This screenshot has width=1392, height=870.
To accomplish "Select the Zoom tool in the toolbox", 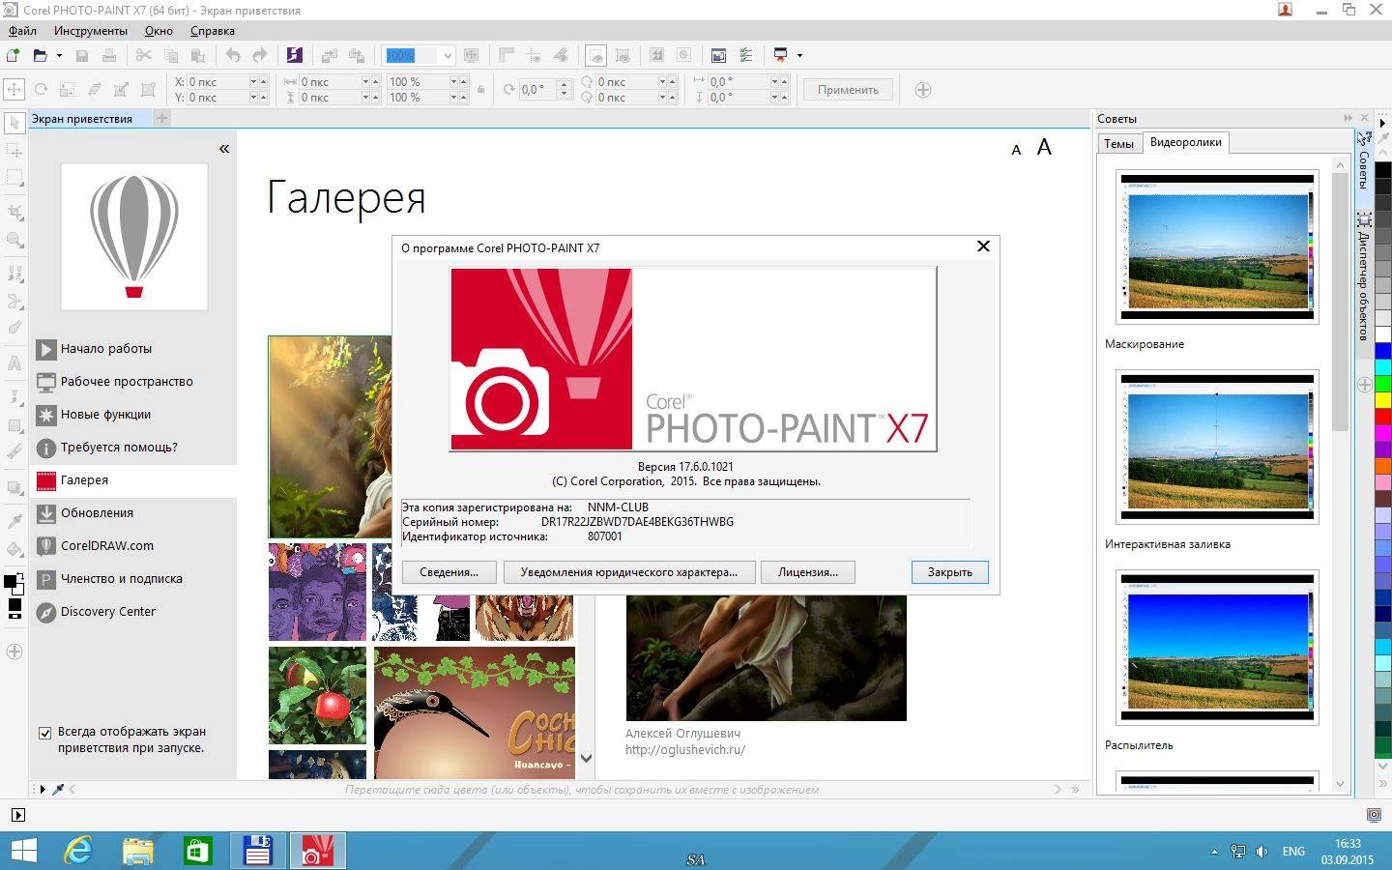I will click(14, 240).
